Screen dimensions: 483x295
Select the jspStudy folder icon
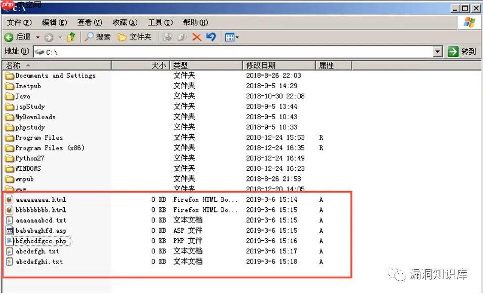click(x=10, y=106)
